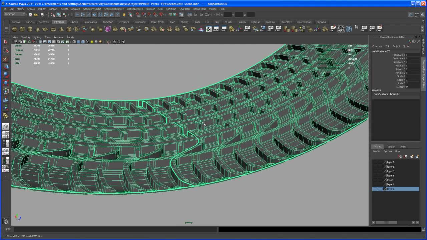
Task: Open the Options menu in Layer Editor
Action: click(x=387, y=151)
